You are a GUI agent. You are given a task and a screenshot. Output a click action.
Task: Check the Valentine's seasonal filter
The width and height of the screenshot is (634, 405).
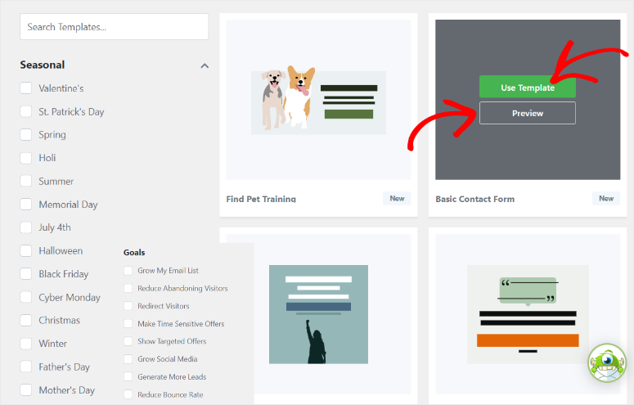(26, 88)
